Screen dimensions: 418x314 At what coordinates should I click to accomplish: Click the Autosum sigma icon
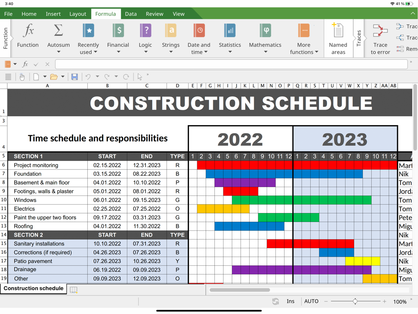click(x=59, y=30)
